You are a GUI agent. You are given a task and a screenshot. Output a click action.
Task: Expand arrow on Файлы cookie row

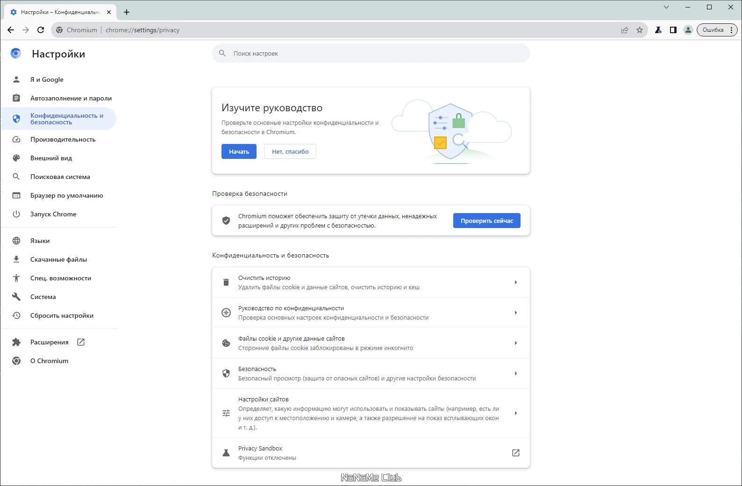516,343
